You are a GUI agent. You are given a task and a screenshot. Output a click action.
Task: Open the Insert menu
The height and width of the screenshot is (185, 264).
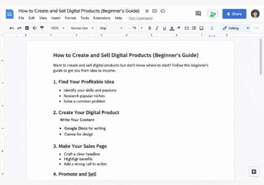tap(56, 18)
